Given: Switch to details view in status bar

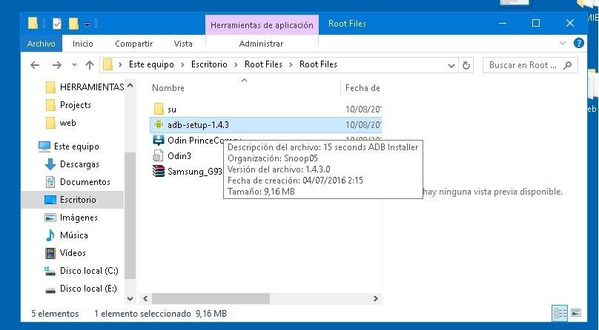Looking at the screenshot, I should click(560, 314).
